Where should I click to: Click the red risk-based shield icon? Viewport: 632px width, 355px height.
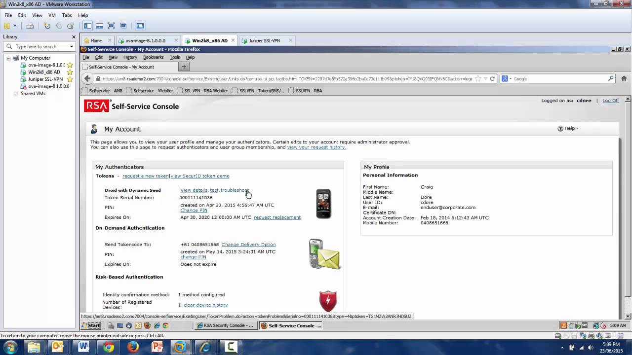pos(328,301)
